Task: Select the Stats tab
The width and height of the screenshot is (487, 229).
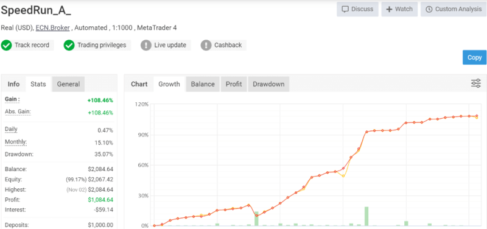Action: (38, 84)
